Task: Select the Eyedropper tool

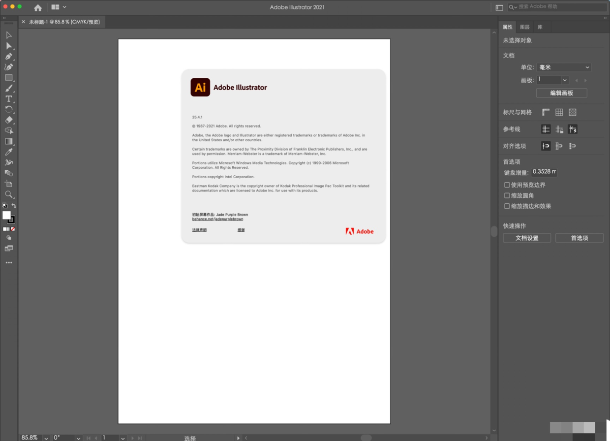Action: pyautogui.click(x=9, y=152)
